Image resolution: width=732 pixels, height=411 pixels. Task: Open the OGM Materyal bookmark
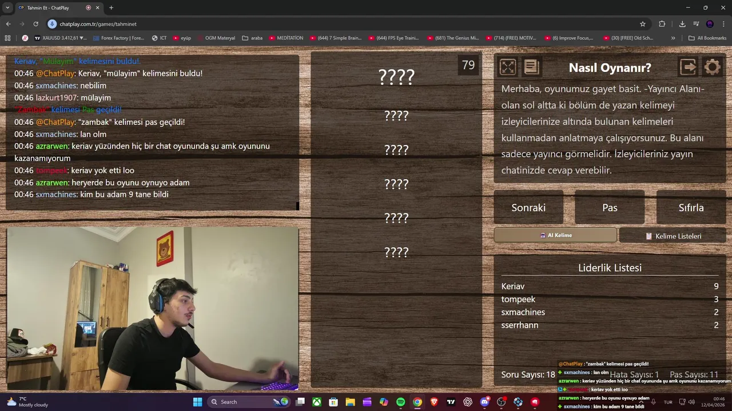pos(216,38)
